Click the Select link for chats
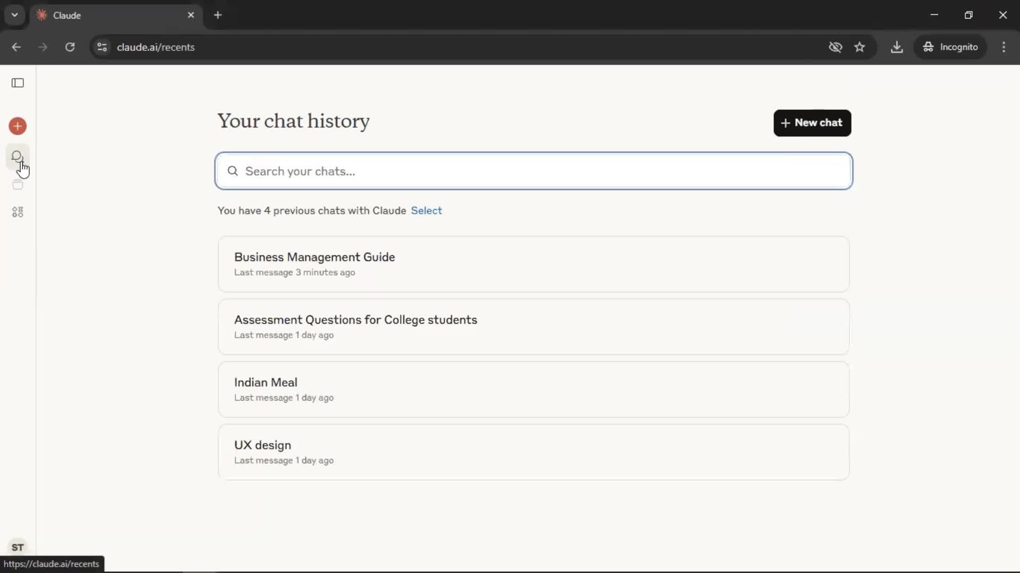The image size is (1020, 573). (426, 211)
